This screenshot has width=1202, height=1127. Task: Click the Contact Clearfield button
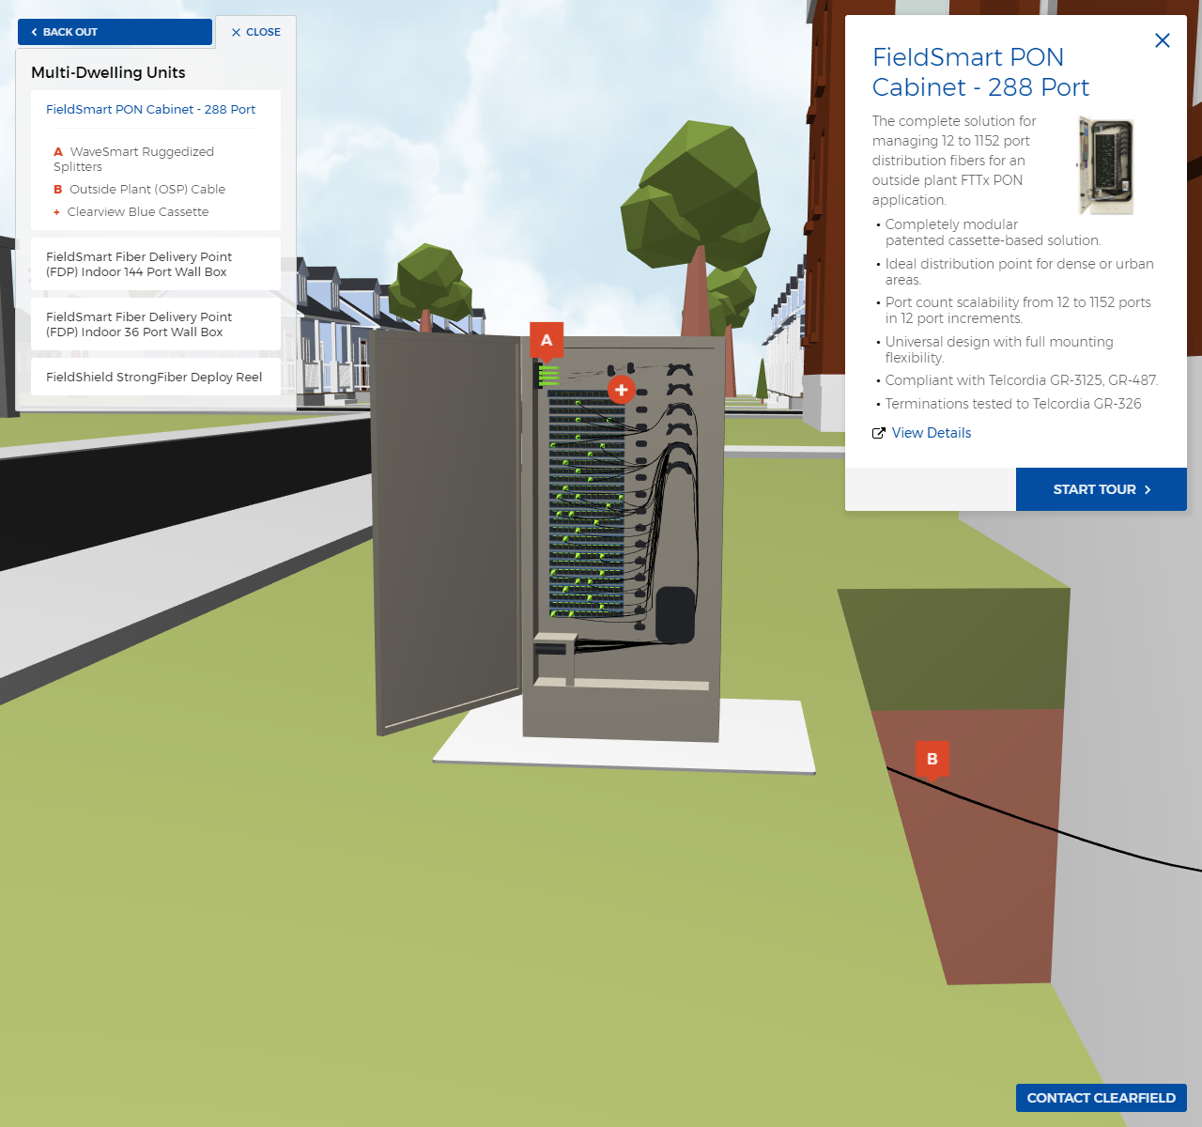[x=1102, y=1098]
